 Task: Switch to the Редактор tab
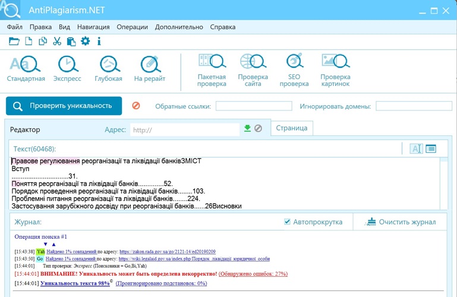click(x=25, y=129)
